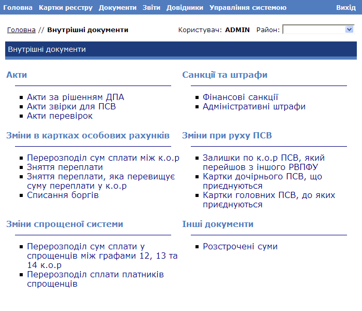The image size is (362, 311).
Task: Open the Довідники menu
Action: pyautogui.click(x=185, y=8)
